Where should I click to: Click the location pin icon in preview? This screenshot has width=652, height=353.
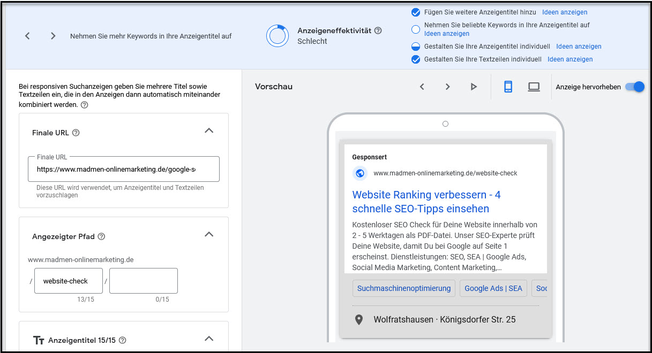tap(359, 320)
